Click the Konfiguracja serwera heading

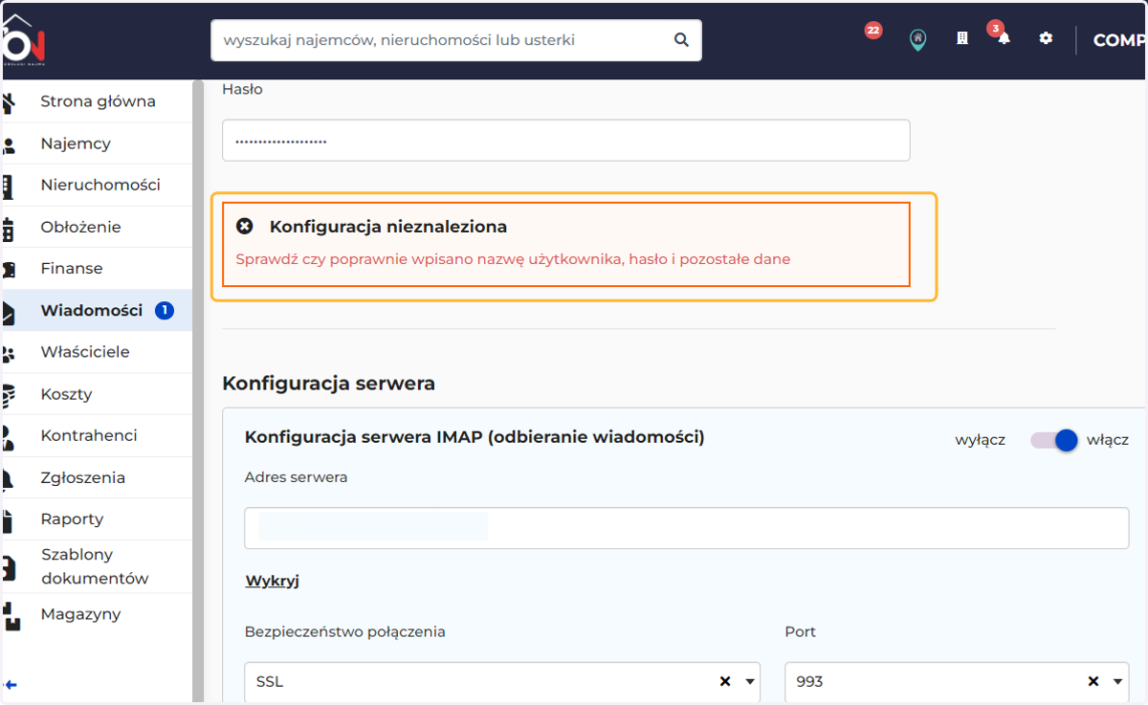[x=329, y=384]
